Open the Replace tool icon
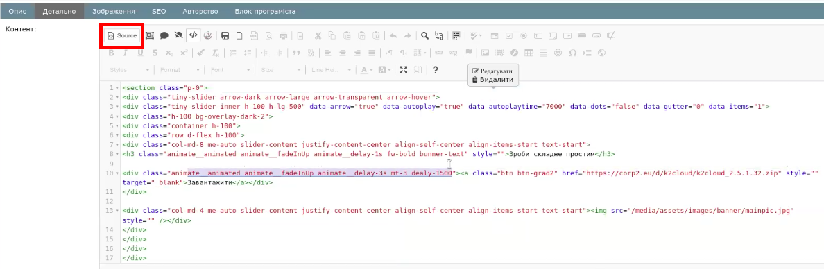 [439, 36]
